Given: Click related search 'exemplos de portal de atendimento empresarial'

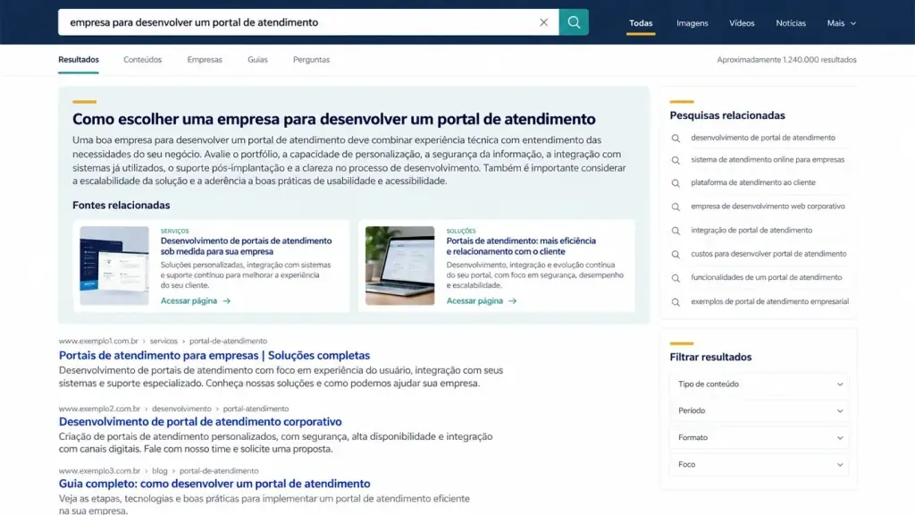Looking at the screenshot, I should 769,301.
